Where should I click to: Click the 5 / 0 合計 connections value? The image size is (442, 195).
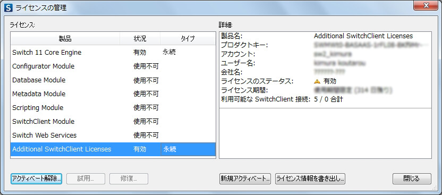[328, 99]
